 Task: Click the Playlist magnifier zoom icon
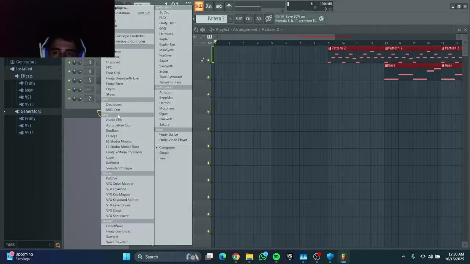tap(196, 30)
